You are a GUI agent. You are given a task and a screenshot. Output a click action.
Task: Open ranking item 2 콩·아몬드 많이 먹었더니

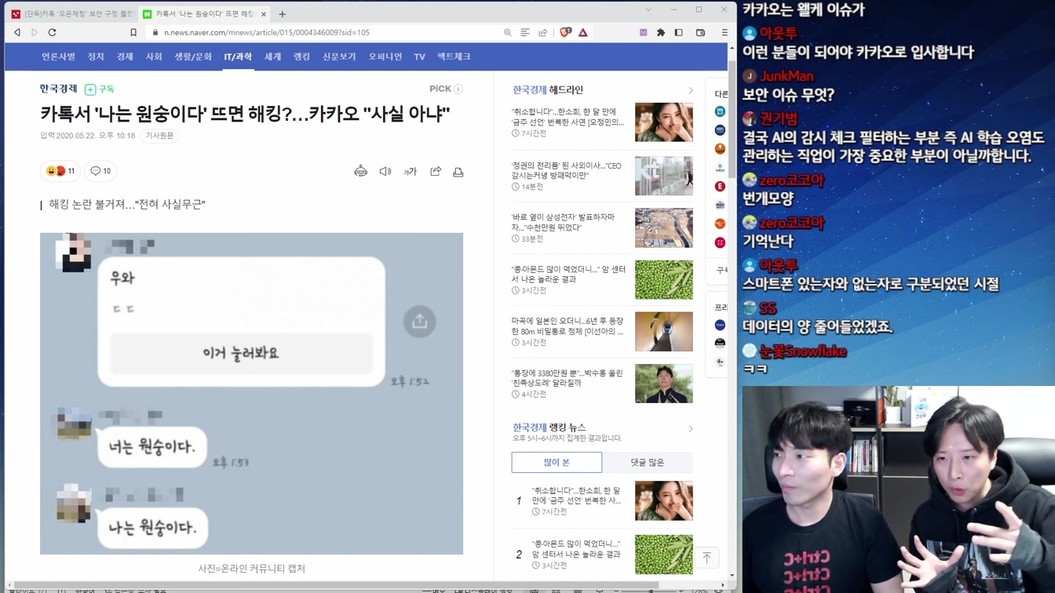[576, 549]
